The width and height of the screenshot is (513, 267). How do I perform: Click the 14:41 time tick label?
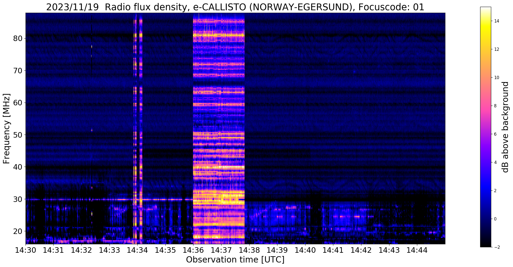coord(333,250)
